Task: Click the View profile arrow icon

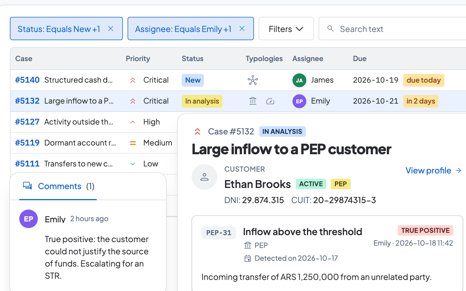Action: click(458, 171)
